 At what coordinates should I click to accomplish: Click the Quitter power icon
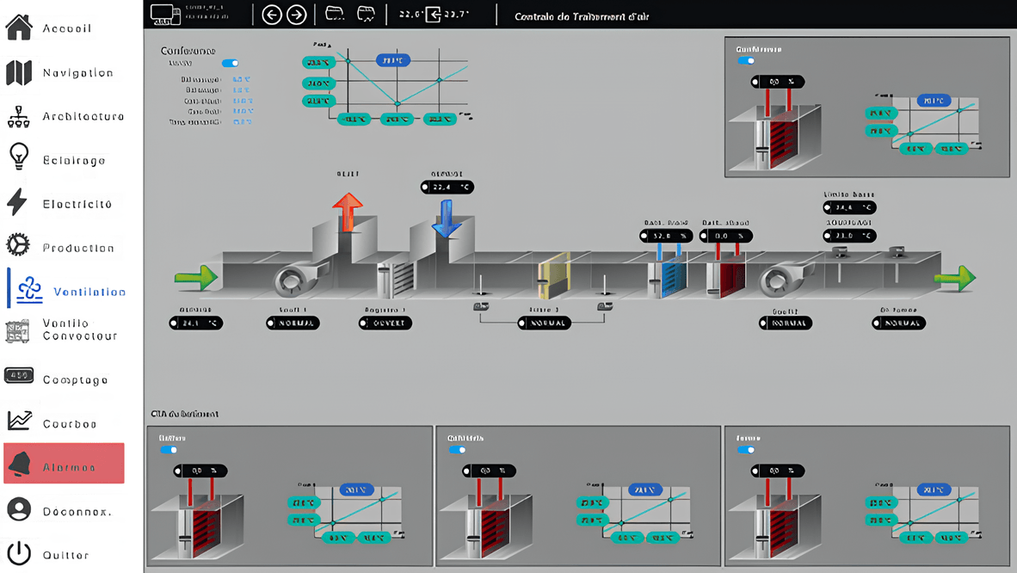click(x=19, y=554)
